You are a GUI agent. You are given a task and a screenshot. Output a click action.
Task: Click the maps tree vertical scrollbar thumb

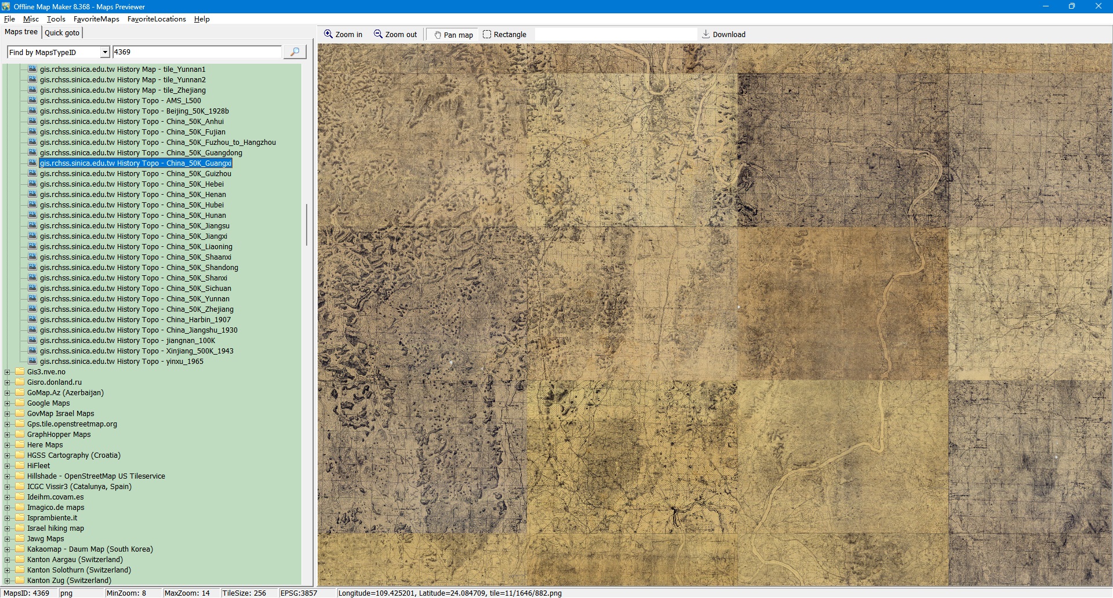pyautogui.click(x=306, y=224)
